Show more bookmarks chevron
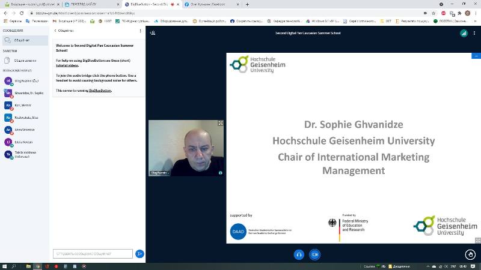 click(475, 21)
